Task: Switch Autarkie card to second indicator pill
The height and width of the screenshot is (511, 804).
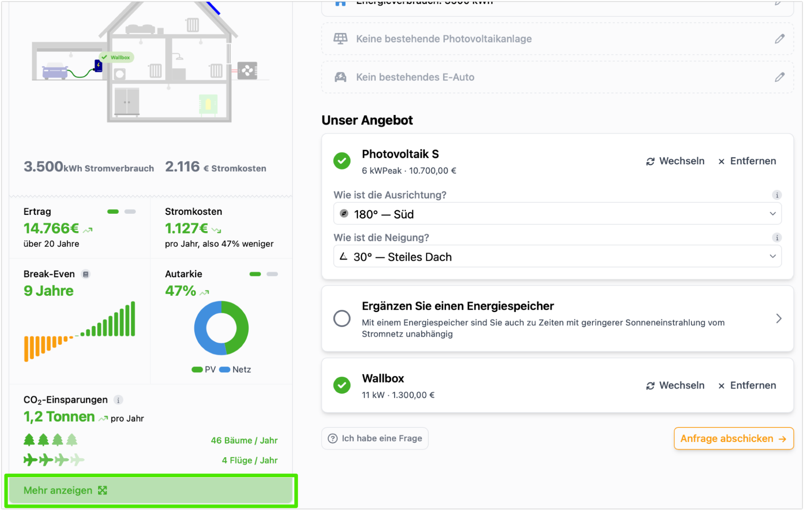Action: pos(272,274)
